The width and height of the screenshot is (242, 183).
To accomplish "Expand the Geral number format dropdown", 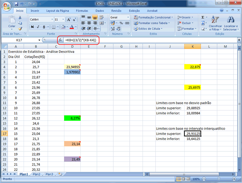I will coord(128,17).
